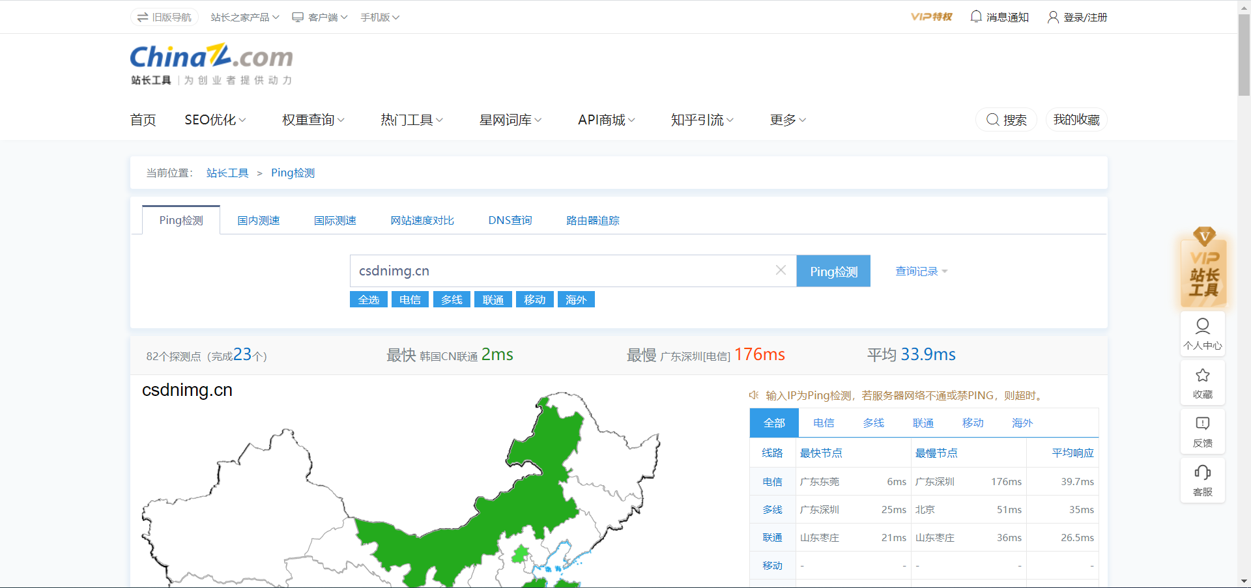Toggle the 多线 node filter under input

pyautogui.click(x=452, y=300)
